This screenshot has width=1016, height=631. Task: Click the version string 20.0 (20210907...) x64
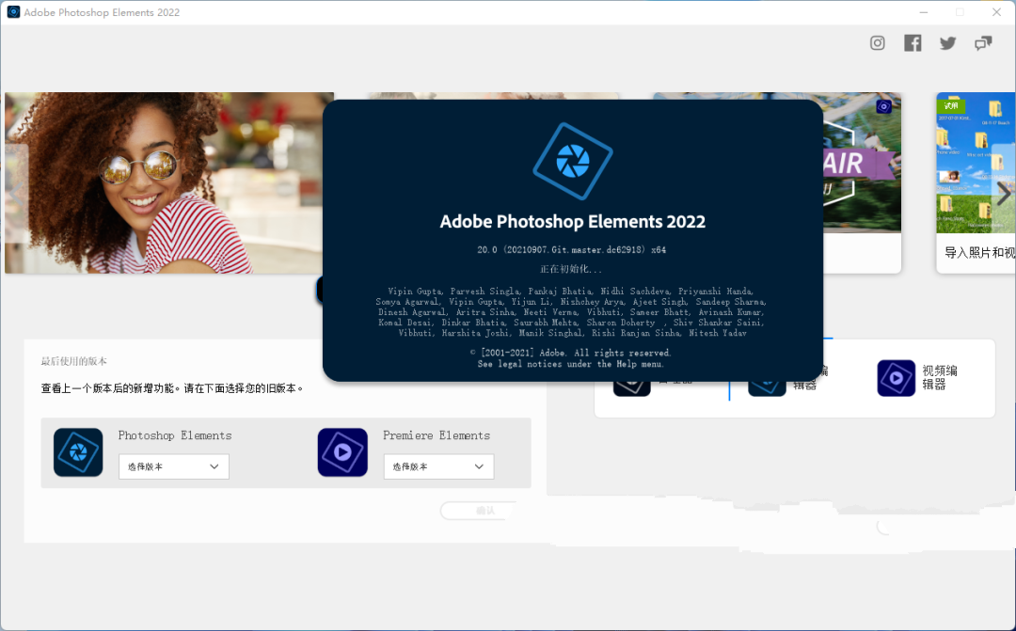point(572,249)
